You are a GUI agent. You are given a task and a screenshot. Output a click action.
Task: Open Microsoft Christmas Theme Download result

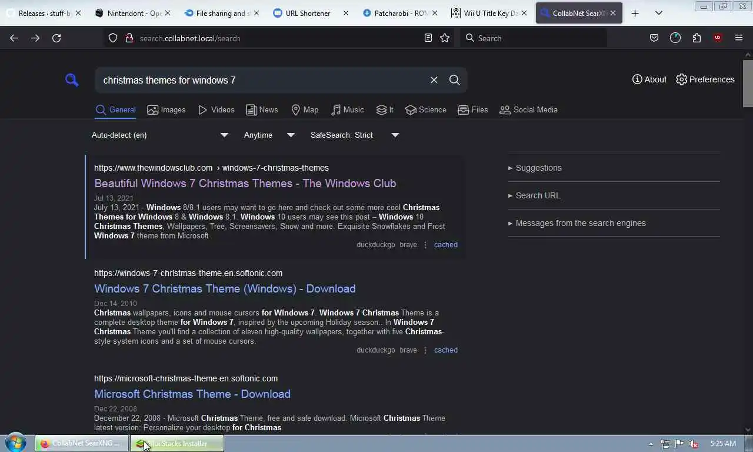click(x=192, y=394)
